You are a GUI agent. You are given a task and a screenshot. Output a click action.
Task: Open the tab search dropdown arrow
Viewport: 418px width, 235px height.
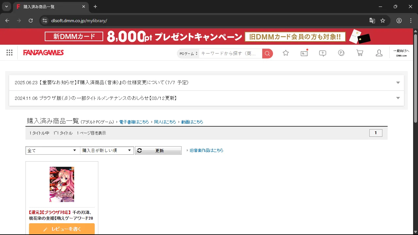[6, 7]
